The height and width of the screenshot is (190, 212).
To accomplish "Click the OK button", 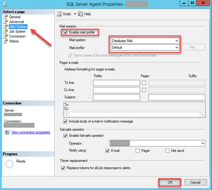I will [x=170, y=182].
